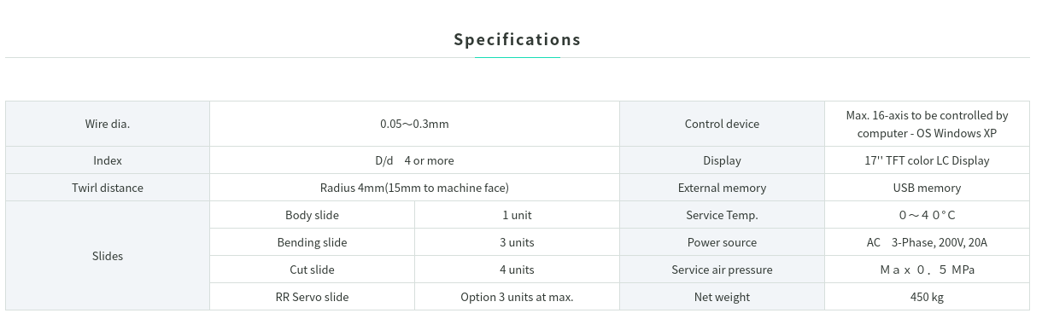
Task: Select the RR Servo slide cell
Action: point(312,297)
